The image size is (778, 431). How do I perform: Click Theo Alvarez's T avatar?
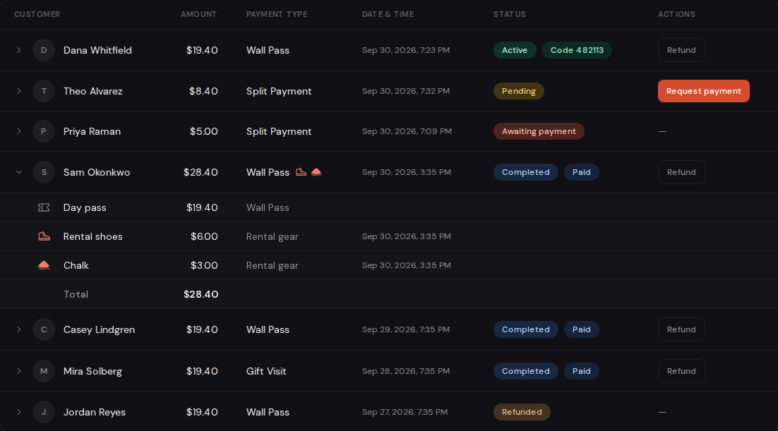click(44, 91)
